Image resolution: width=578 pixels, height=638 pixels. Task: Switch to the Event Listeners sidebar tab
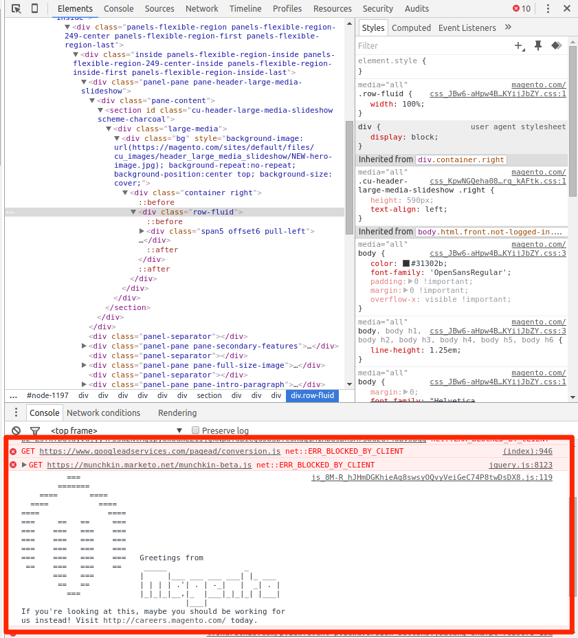[x=467, y=27]
